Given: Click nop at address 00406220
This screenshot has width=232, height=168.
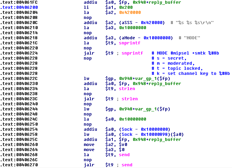Looking at the screenshot, I should coord(88,48).
